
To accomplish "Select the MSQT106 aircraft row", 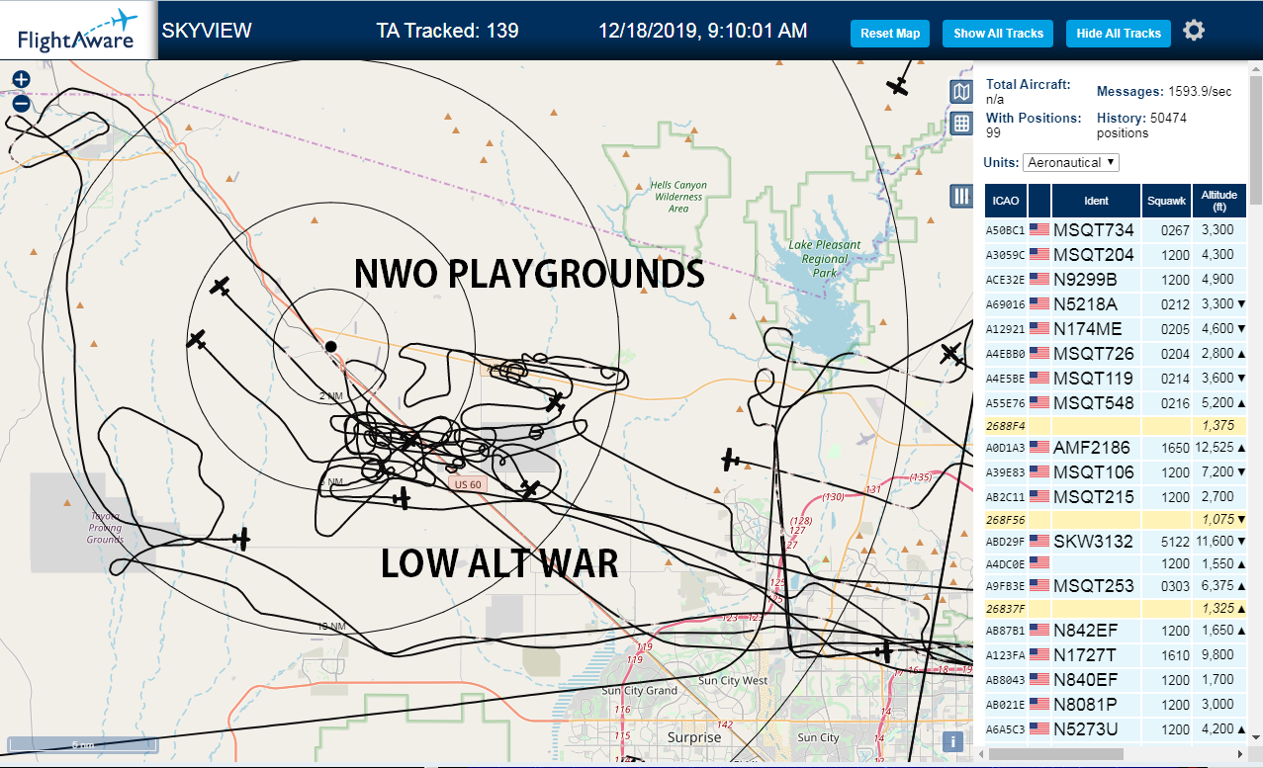I will [1115, 471].
